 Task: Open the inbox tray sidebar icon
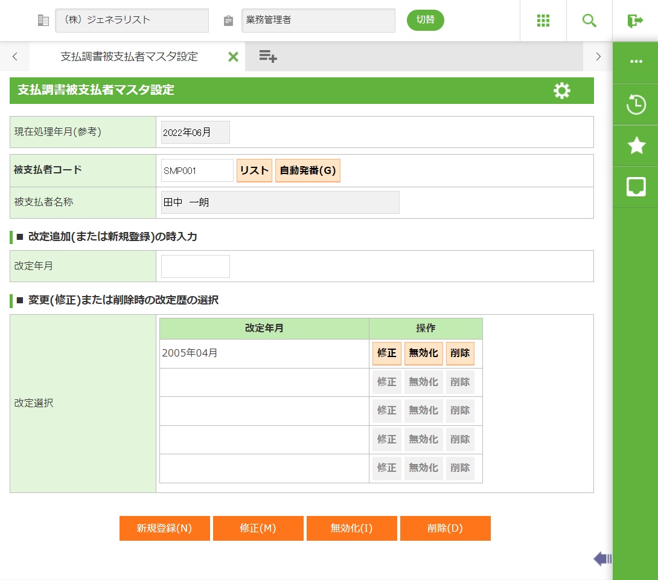pos(636,187)
